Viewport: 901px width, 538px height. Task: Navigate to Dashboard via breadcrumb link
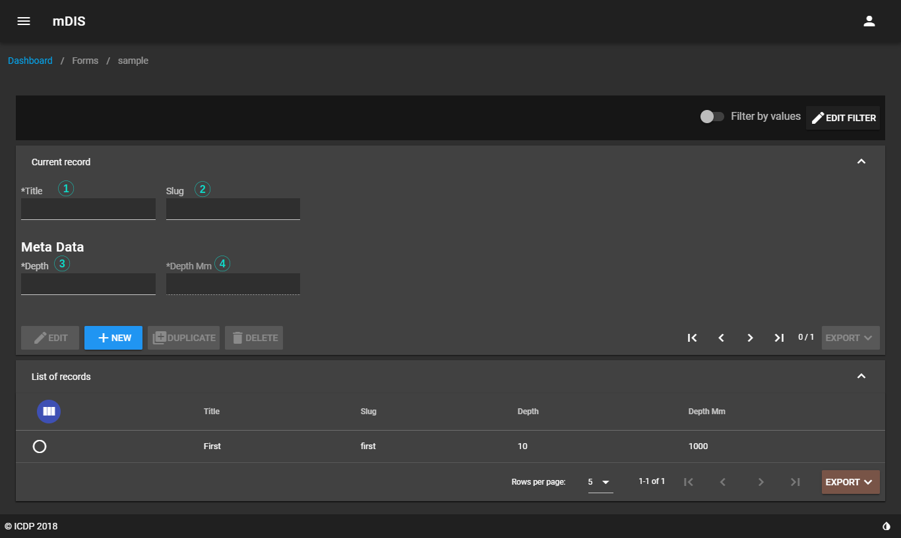(30, 60)
